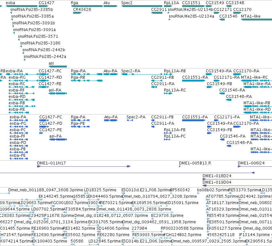
Task: Select transcript Rga-RB label
Action: (x=78, y=77)
